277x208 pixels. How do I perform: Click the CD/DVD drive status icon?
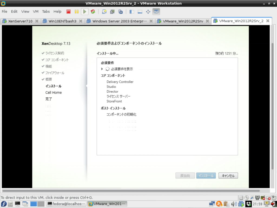point(247,198)
